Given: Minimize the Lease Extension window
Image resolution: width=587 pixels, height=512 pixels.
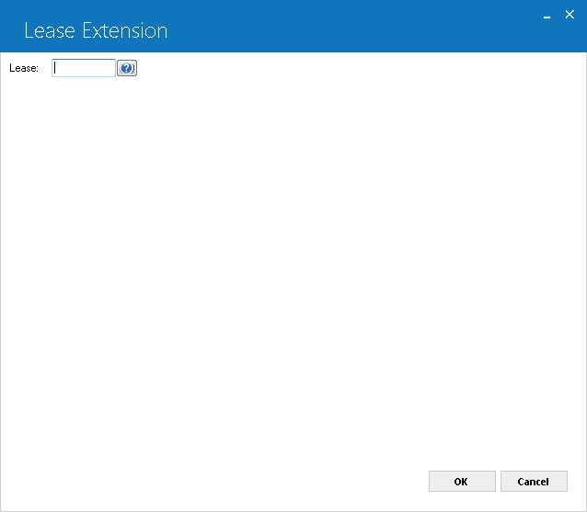Looking at the screenshot, I should click(x=547, y=16).
